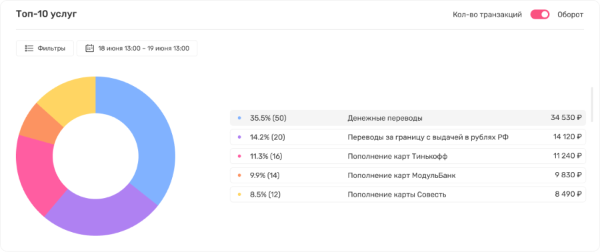The height and width of the screenshot is (252, 600).
Task: Click the Пополнение карт Тинькофф row
Action: click(x=408, y=157)
